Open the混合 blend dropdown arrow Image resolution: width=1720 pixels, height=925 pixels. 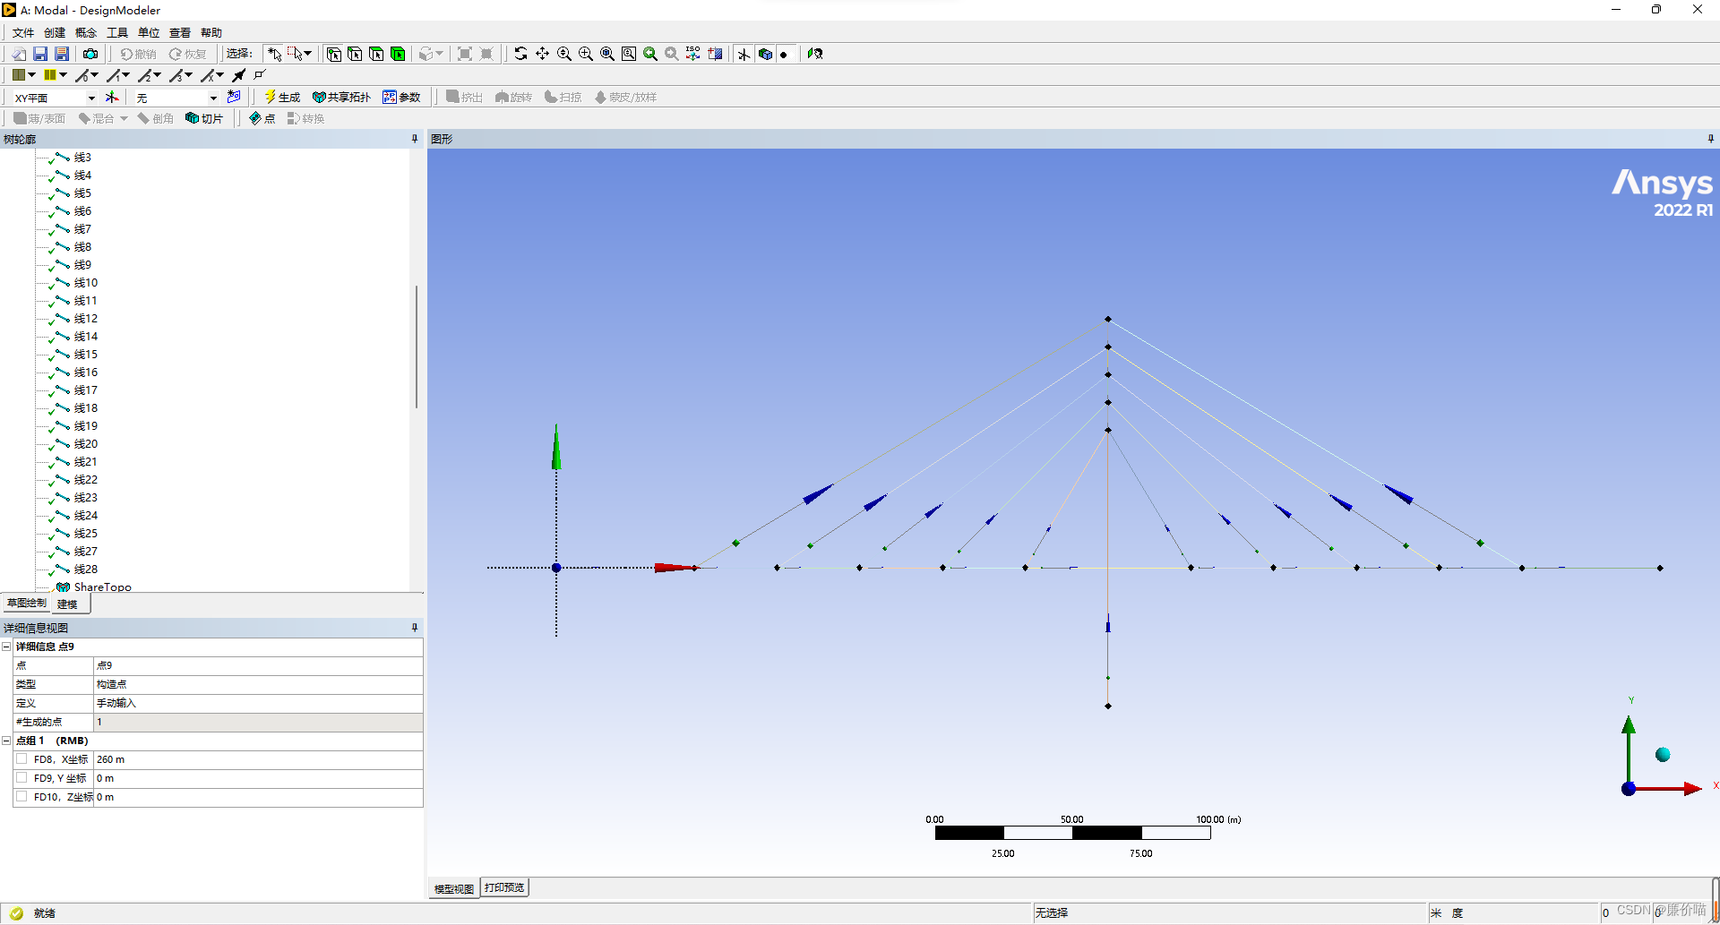point(124,118)
